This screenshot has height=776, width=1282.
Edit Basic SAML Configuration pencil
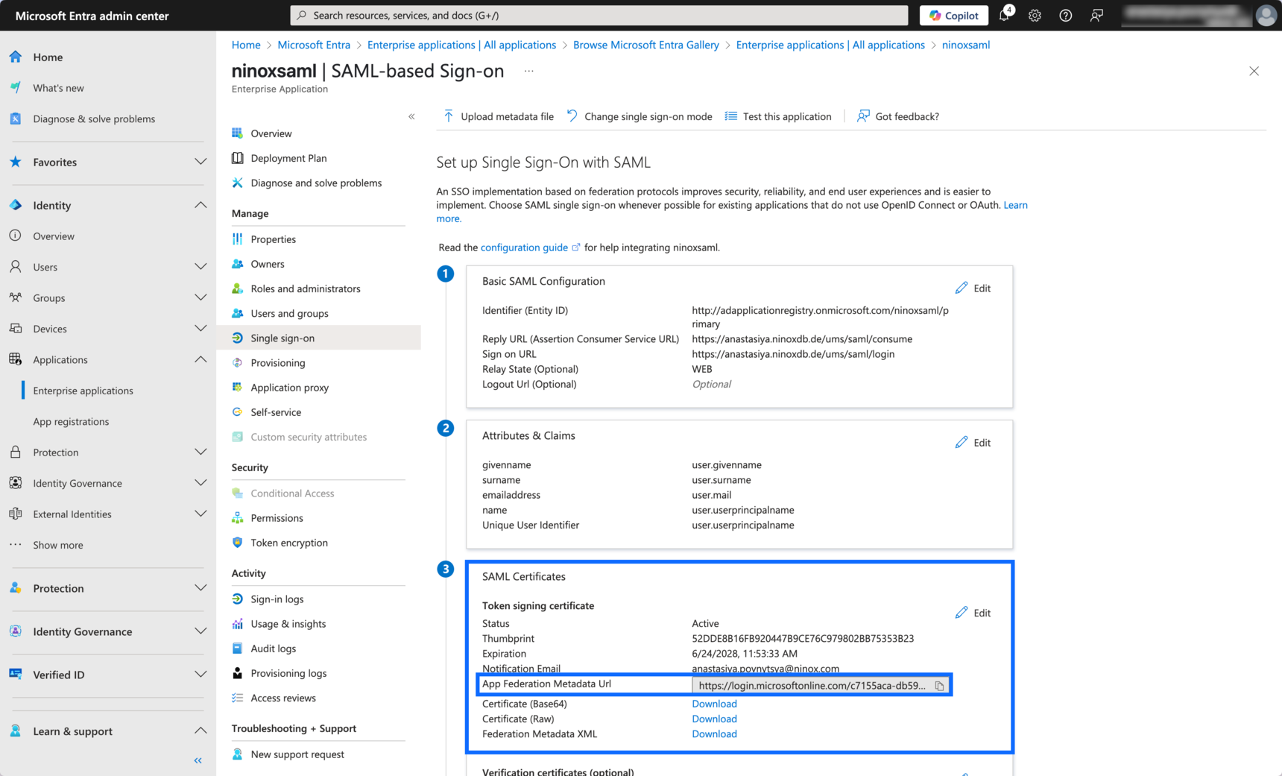[x=973, y=288]
